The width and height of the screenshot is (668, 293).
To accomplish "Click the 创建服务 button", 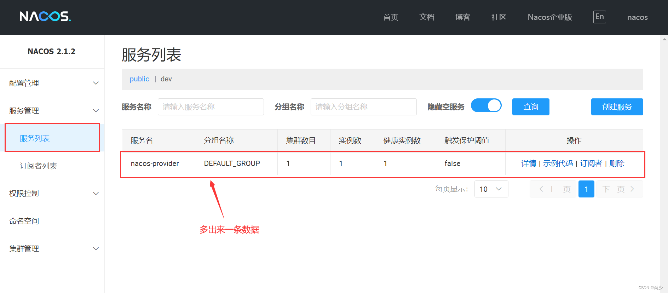I will pyautogui.click(x=617, y=107).
